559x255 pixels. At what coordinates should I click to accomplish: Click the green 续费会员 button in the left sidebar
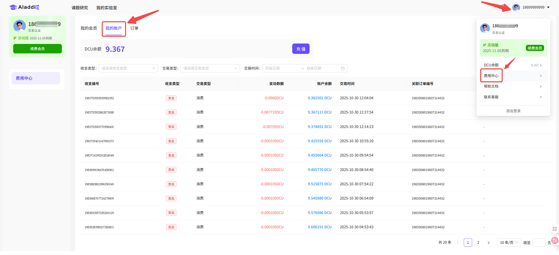click(x=38, y=49)
